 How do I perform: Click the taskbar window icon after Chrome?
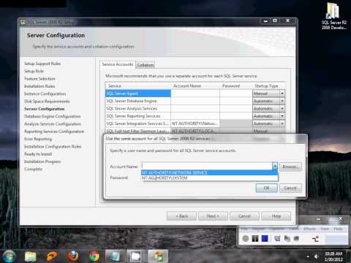[x=115, y=256]
